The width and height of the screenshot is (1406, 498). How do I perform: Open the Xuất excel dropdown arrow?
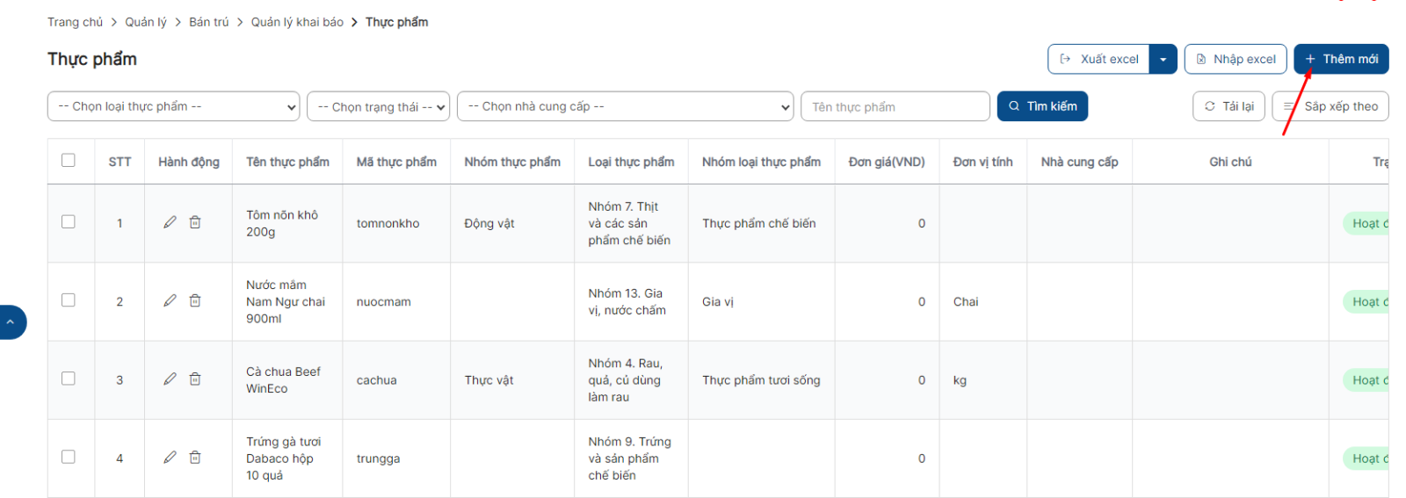pos(1163,59)
